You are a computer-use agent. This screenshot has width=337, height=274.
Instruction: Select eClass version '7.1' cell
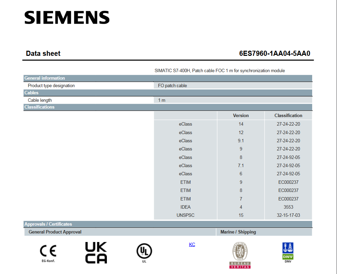(241, 165)
